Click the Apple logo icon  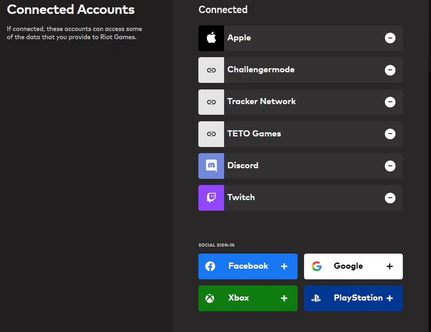coord(211,38)
